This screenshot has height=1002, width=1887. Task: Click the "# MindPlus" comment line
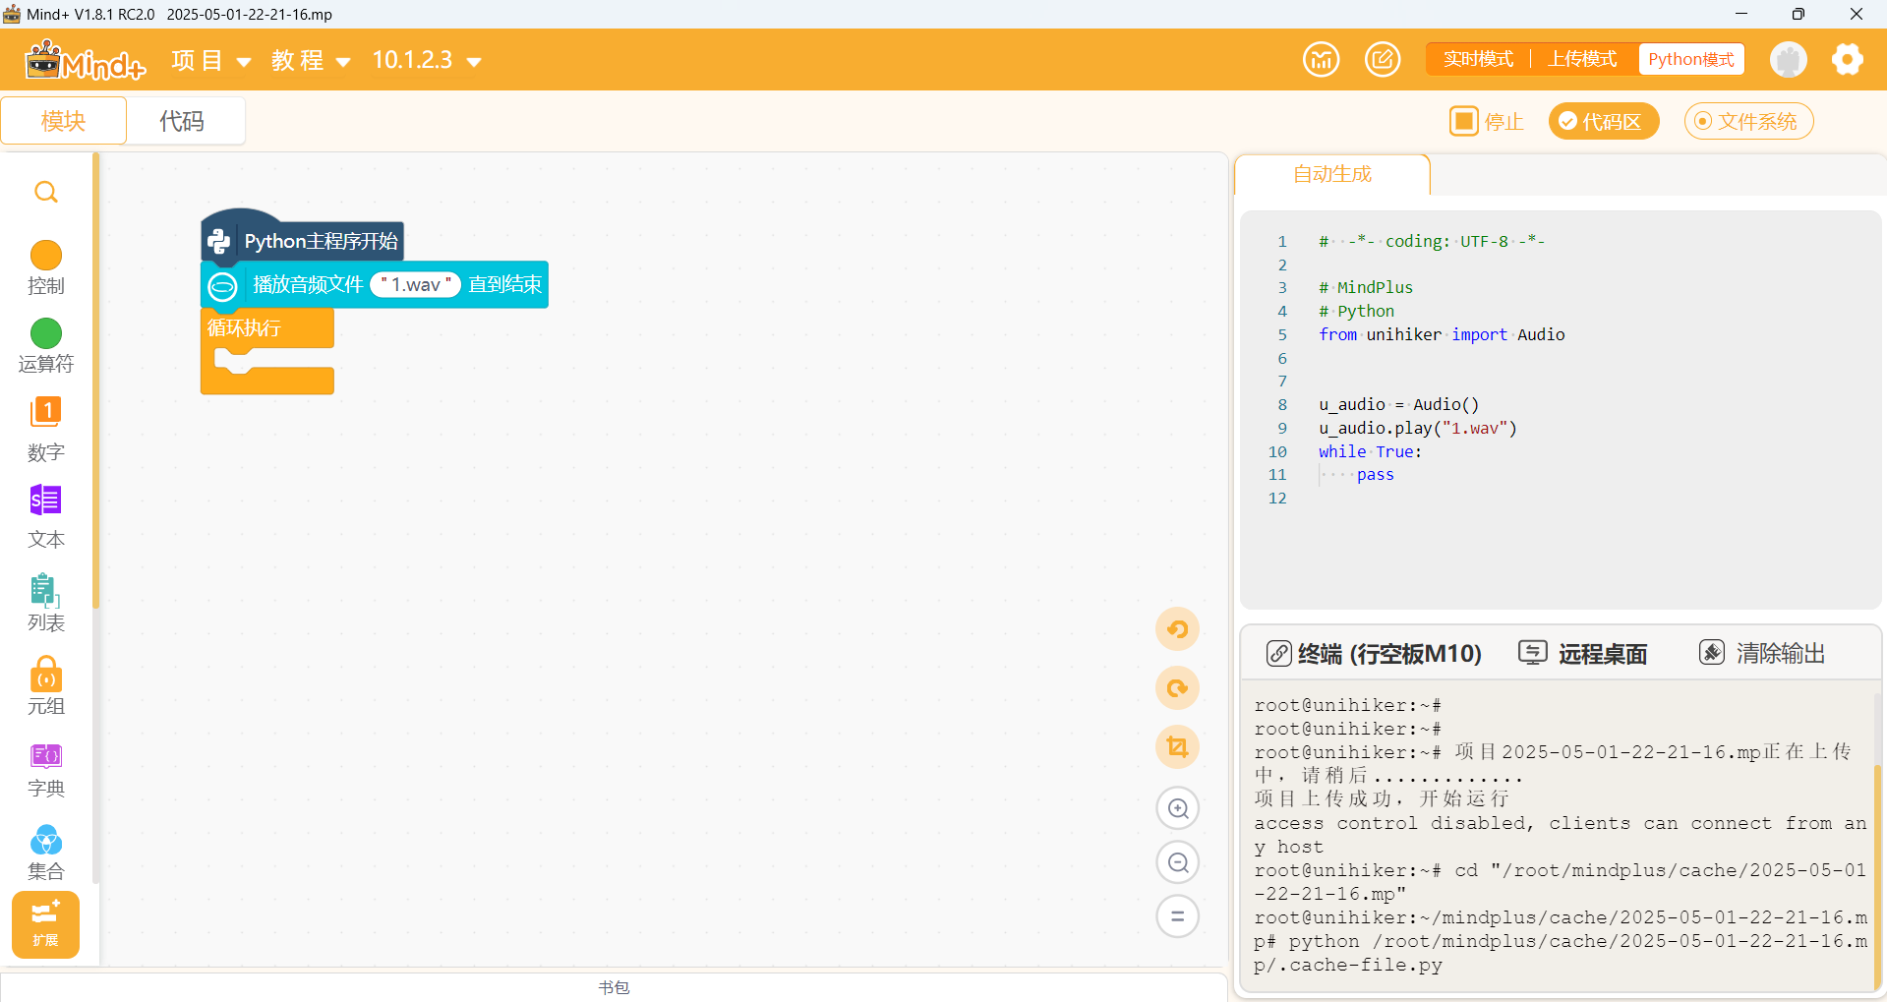(x=1366, y=287)
